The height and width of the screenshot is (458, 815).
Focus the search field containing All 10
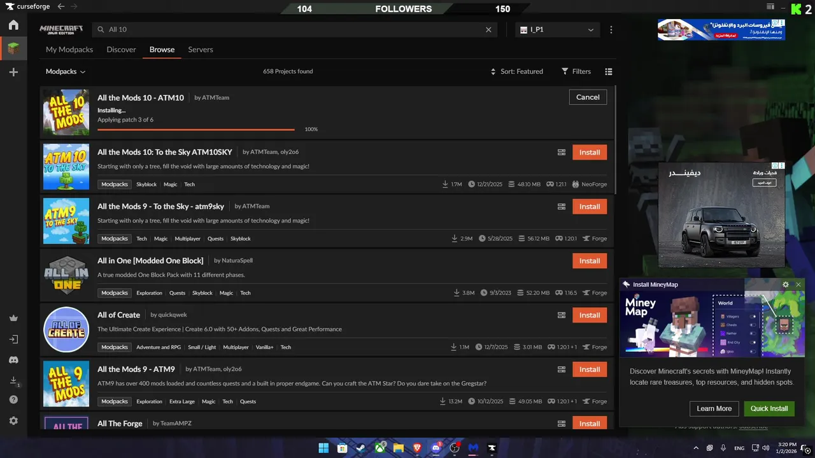(296, 30)
